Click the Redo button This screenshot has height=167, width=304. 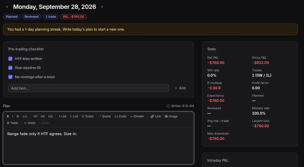click(x=44, y=123)
